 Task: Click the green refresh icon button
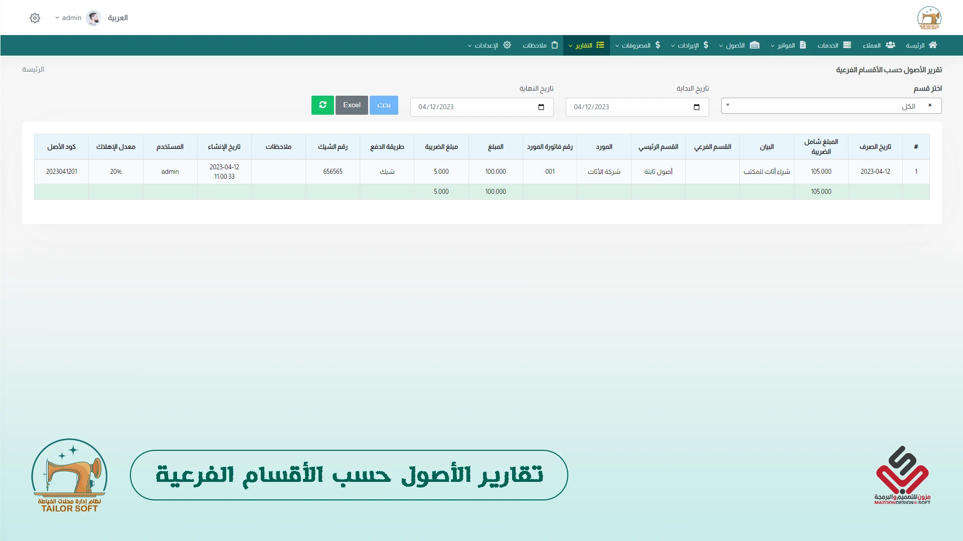click(x=323, y=105)
